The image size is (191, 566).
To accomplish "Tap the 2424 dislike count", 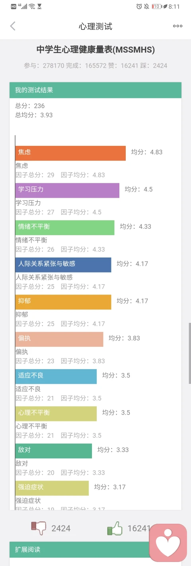I will click(61, 529).
